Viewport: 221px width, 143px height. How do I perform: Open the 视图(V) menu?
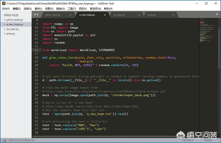49,9
